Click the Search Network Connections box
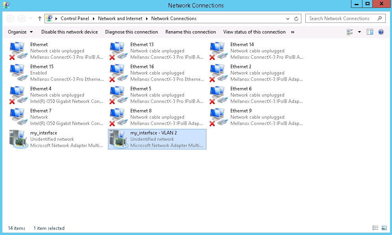 [342, 18]
